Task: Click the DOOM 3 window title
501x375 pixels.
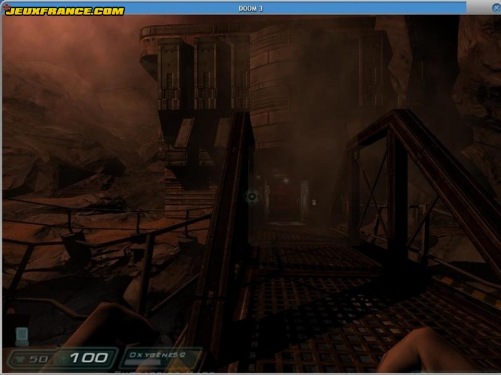Action: 250,9
